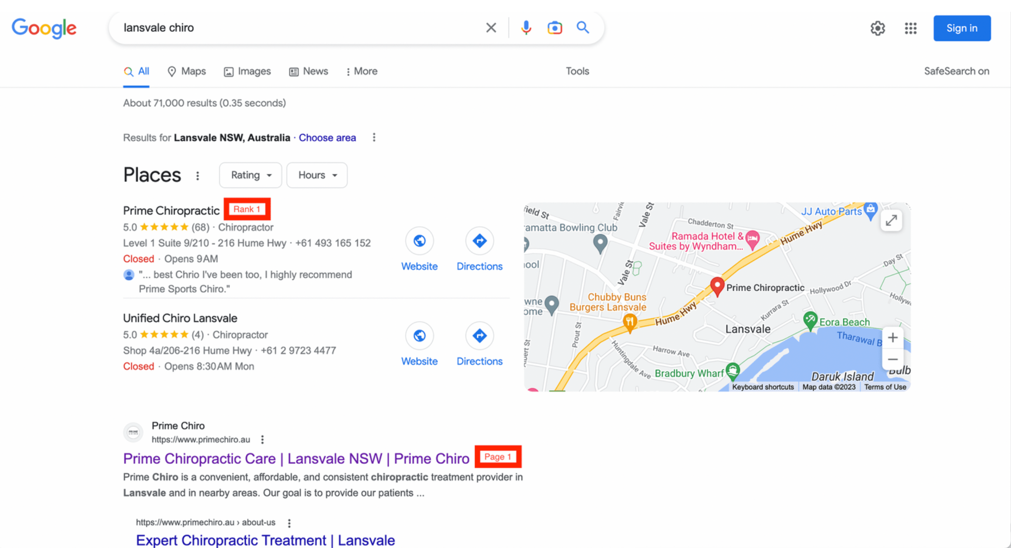Open the More search options menu
This screenshot has height=548, width=1011.
[x=362, y=71]
